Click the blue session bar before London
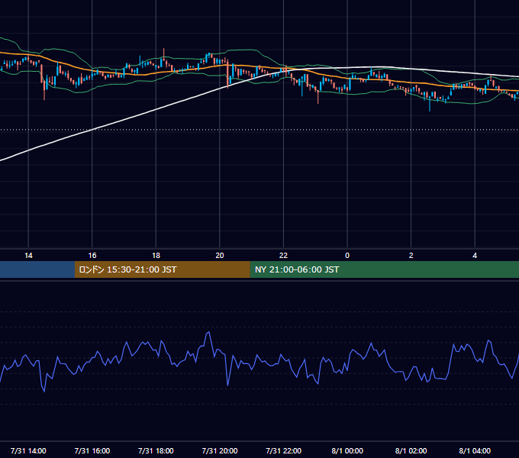 click(x=37, y=269)
